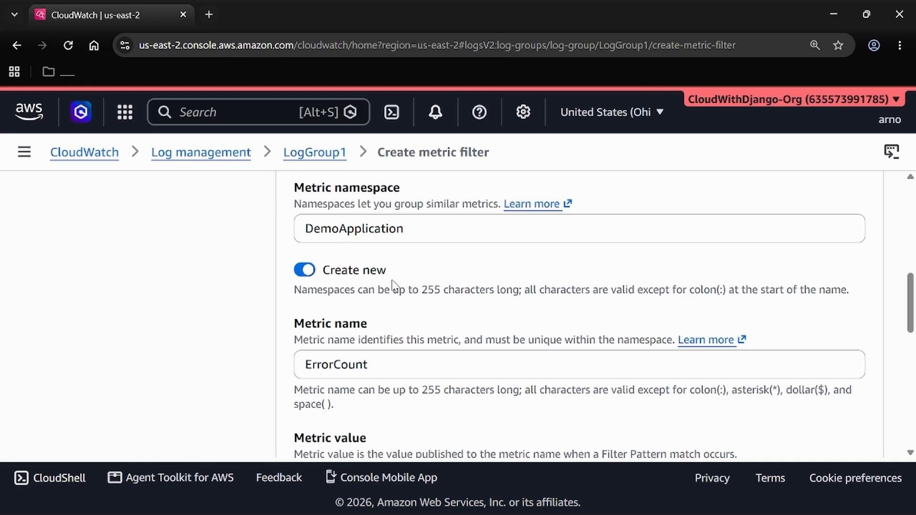916x515 pixels.
Task: Click the scrollbar down arrow
Action: pos(910,453)
